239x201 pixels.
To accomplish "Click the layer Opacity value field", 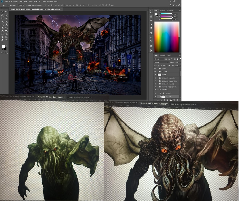I will tap(177, 62).
